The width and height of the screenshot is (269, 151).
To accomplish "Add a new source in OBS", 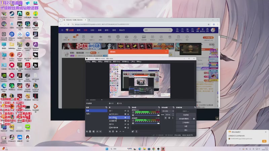I will (110, 132).
